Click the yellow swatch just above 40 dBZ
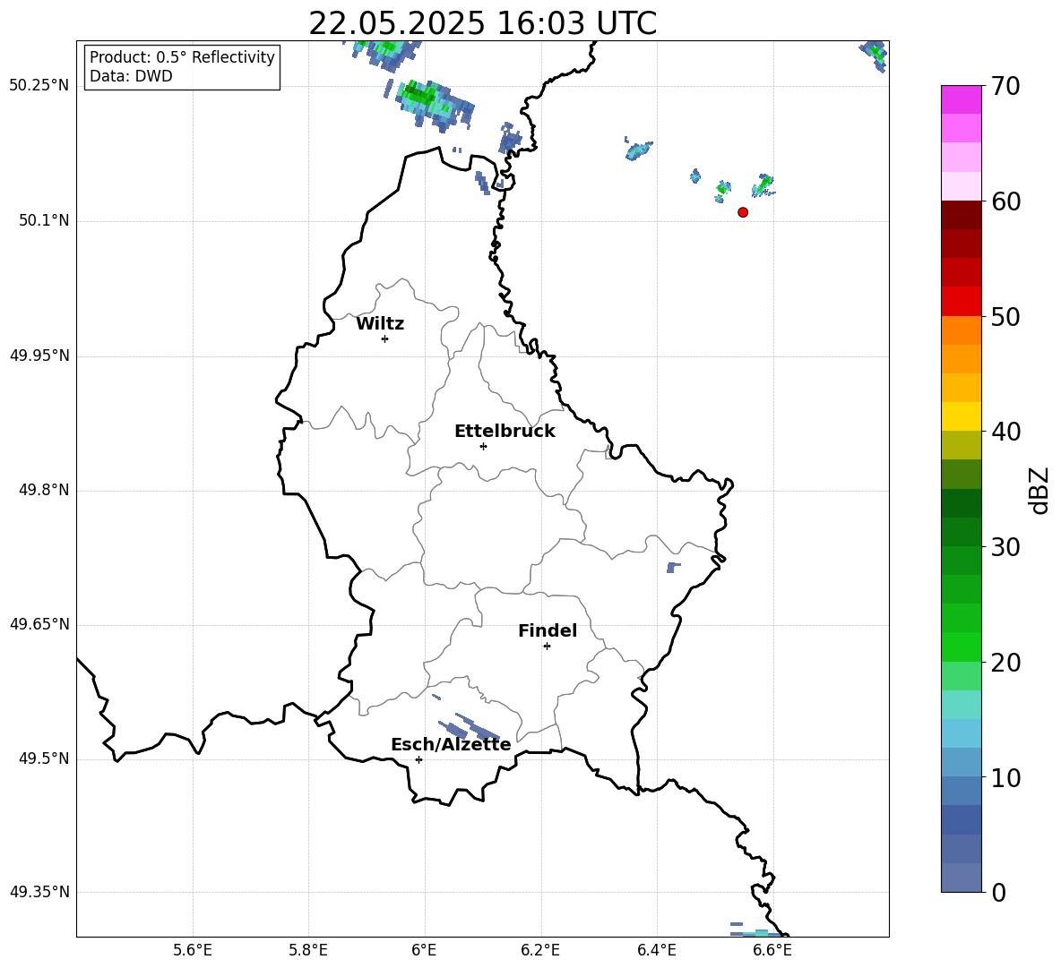The width and height of the screenshot is (1061, 968). tap(961, 416)
